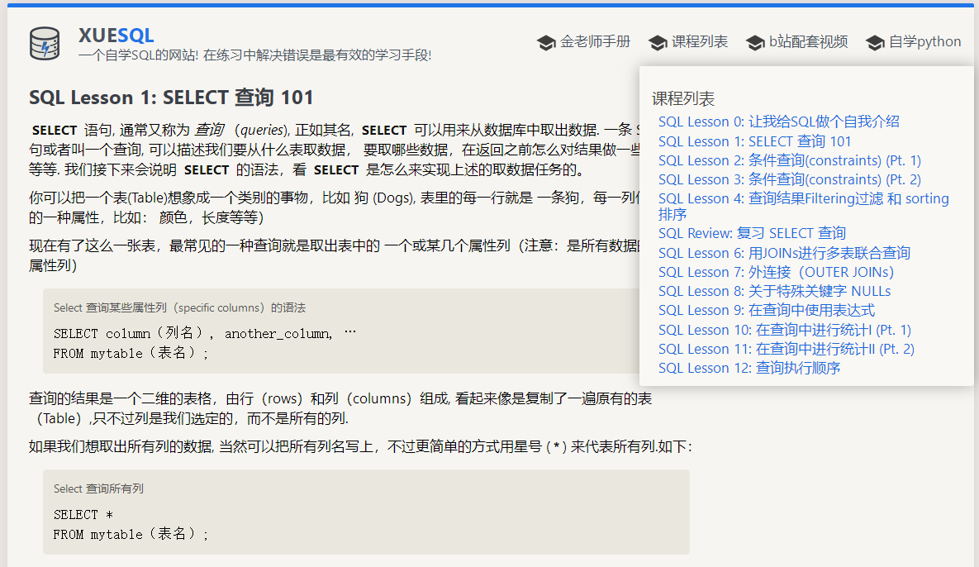
Task: Go to b站配套视频 in the navigation
Action: [809, 42]
